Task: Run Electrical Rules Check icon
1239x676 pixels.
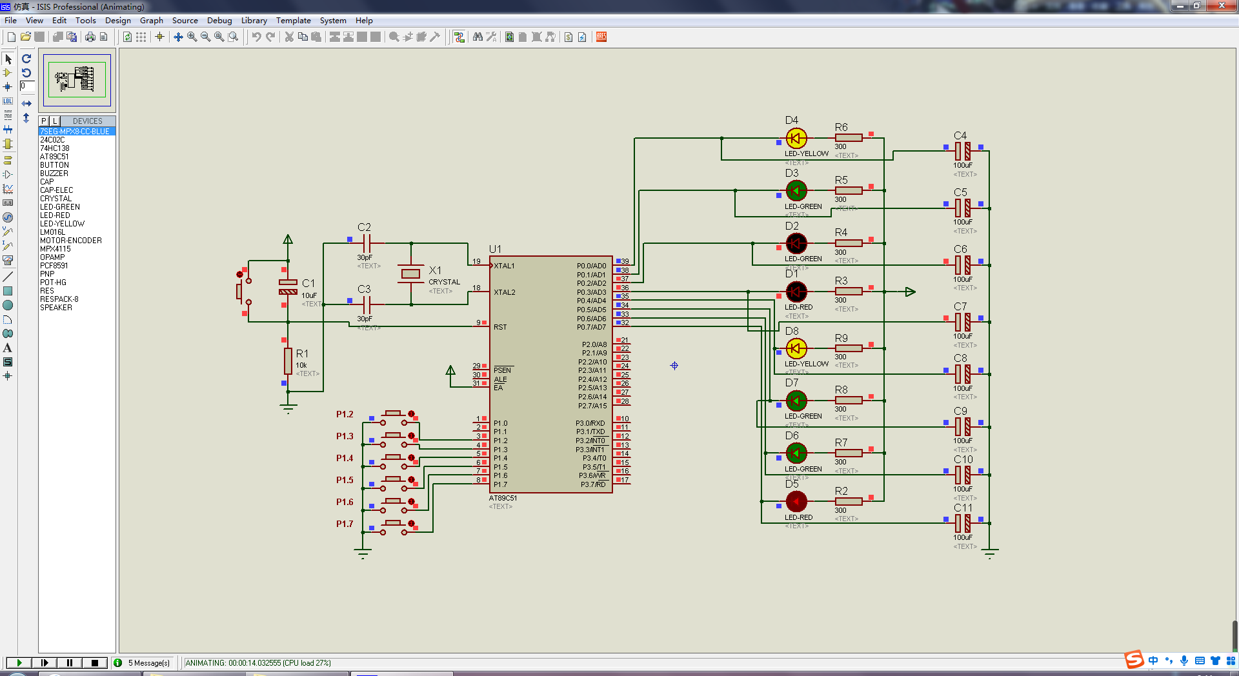Action: tap(582, 37)
